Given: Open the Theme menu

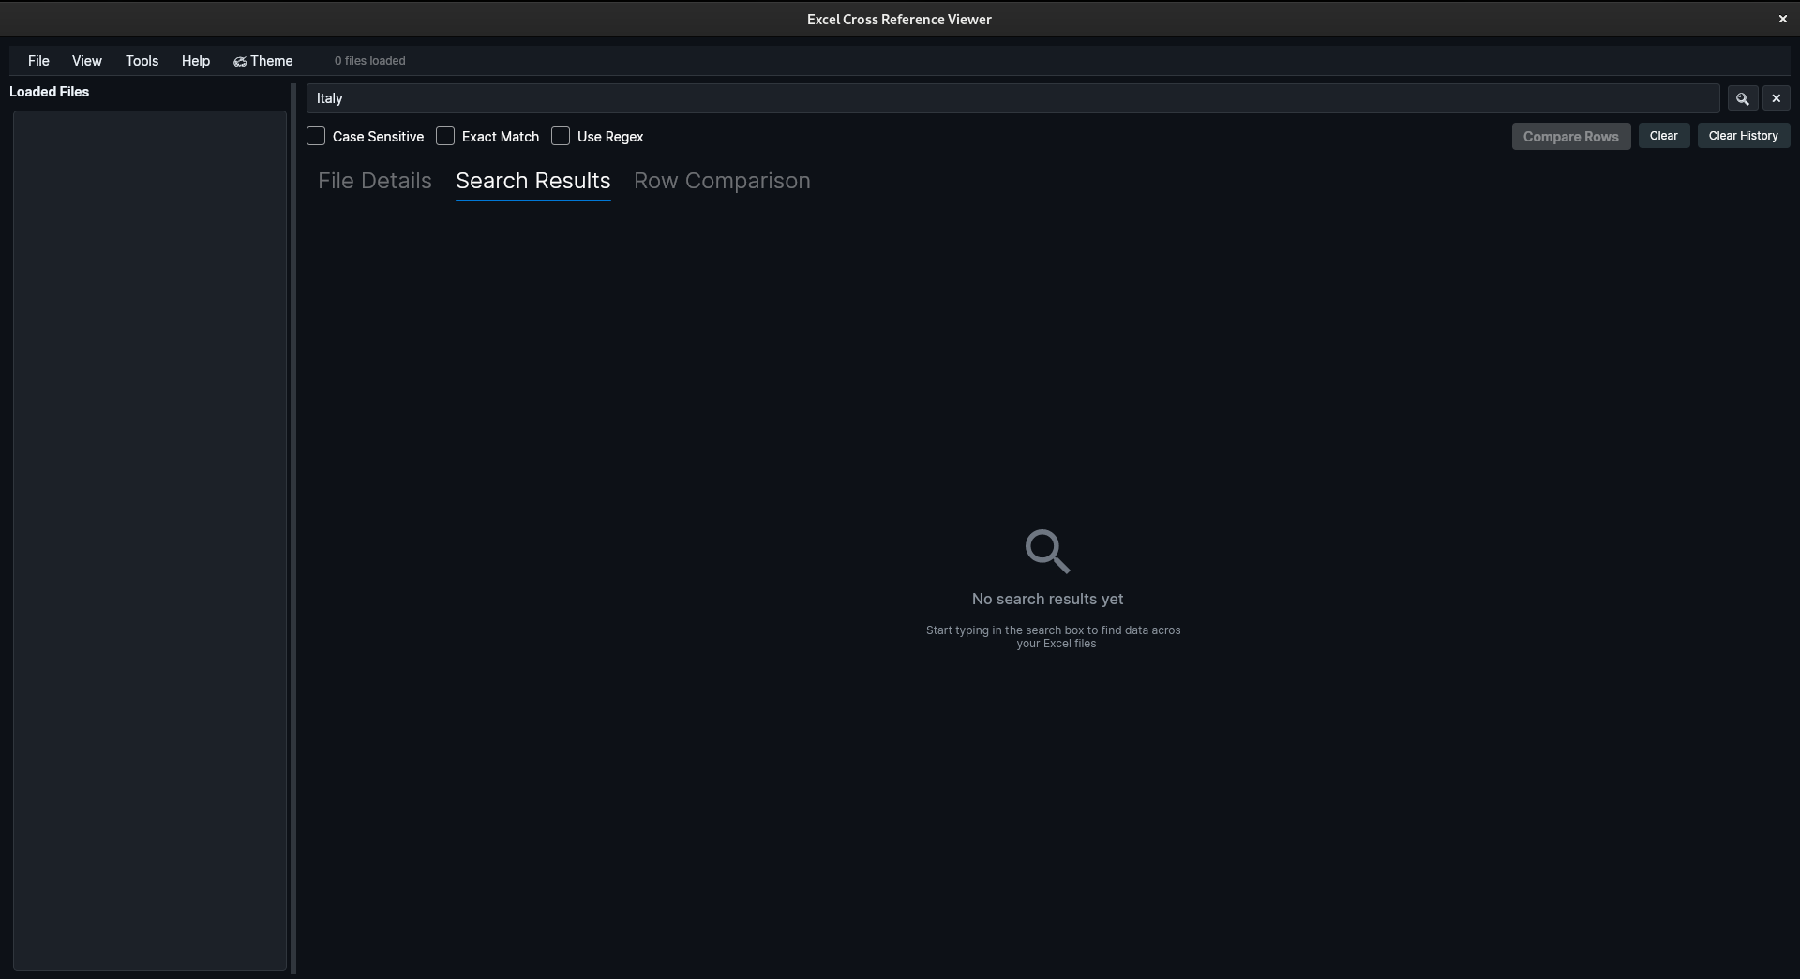Looking at the screenshot, I should pos(263,61).
